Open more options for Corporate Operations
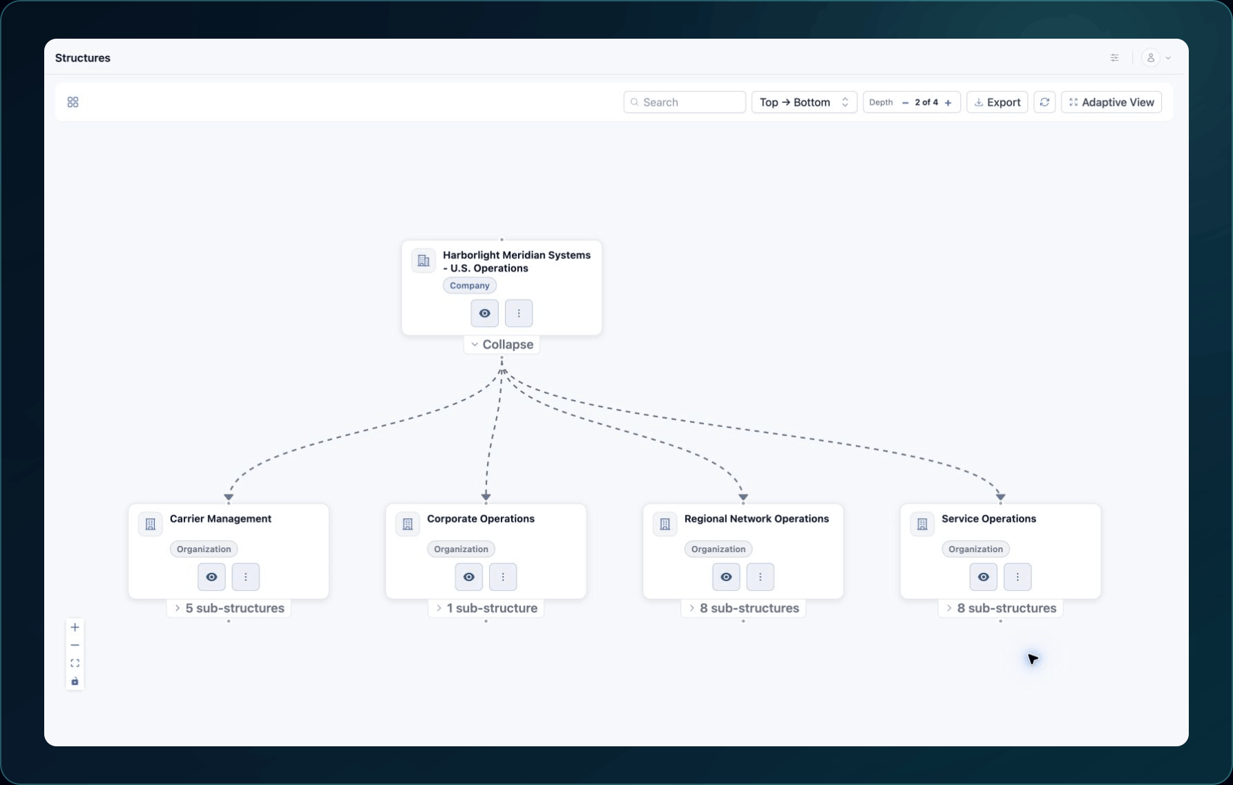The height and width of the screenshot is (785, 1233). point(503,577)
